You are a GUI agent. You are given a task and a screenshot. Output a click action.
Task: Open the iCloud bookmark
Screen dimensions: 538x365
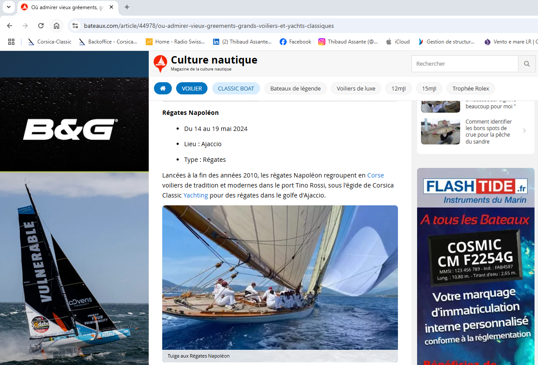(398, 42)
